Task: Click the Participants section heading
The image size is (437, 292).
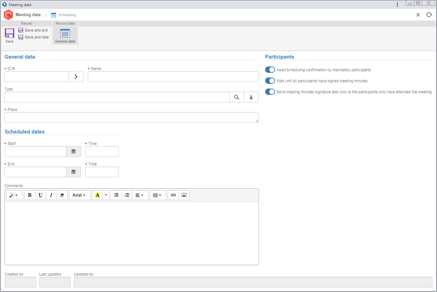Action: point(279,57)
